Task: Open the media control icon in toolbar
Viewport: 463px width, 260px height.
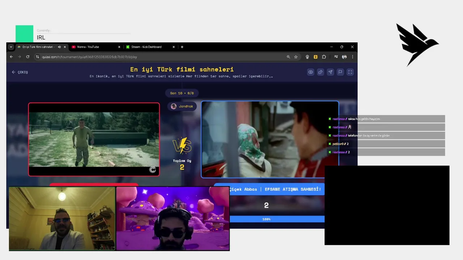Action: [336, 57]
